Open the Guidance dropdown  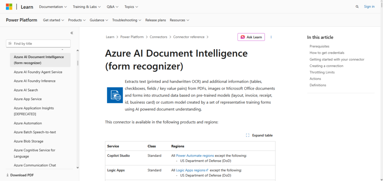[x=99, y=20]
